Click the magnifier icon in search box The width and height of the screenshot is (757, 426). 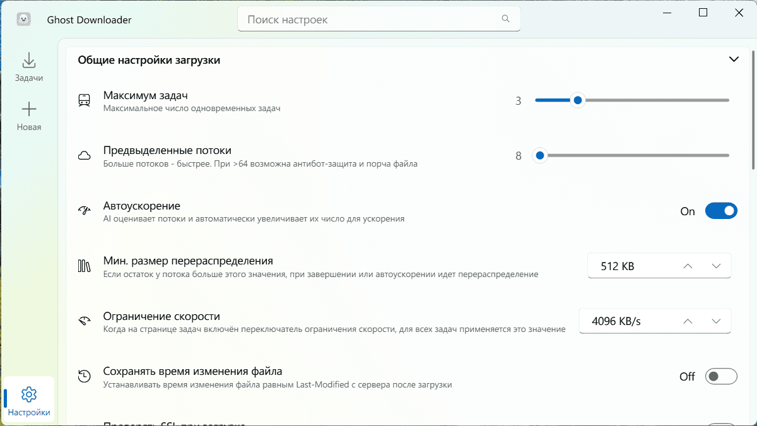pyautogui.click(x=505, y=19)
